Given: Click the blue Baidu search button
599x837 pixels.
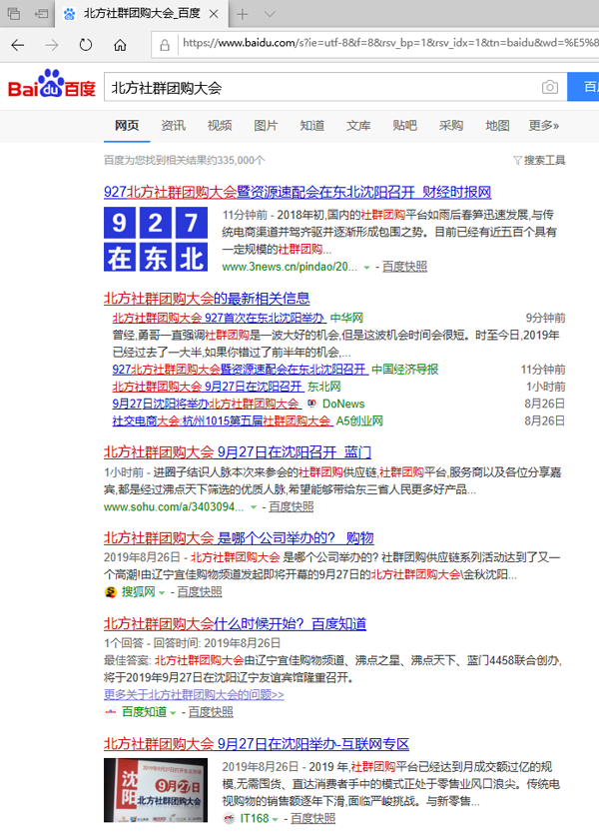Looking at the screenshot, I should 583,87.
